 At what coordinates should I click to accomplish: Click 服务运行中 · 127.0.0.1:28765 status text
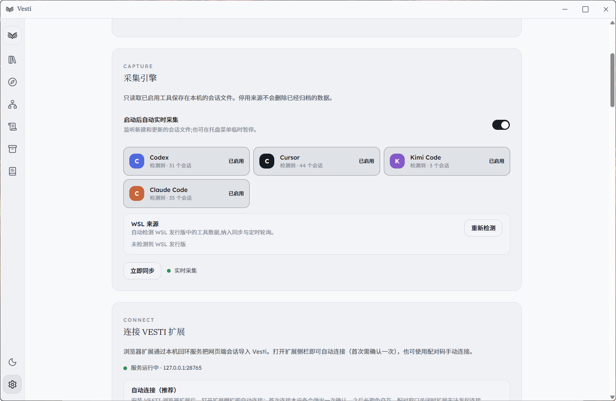(166, 368)
